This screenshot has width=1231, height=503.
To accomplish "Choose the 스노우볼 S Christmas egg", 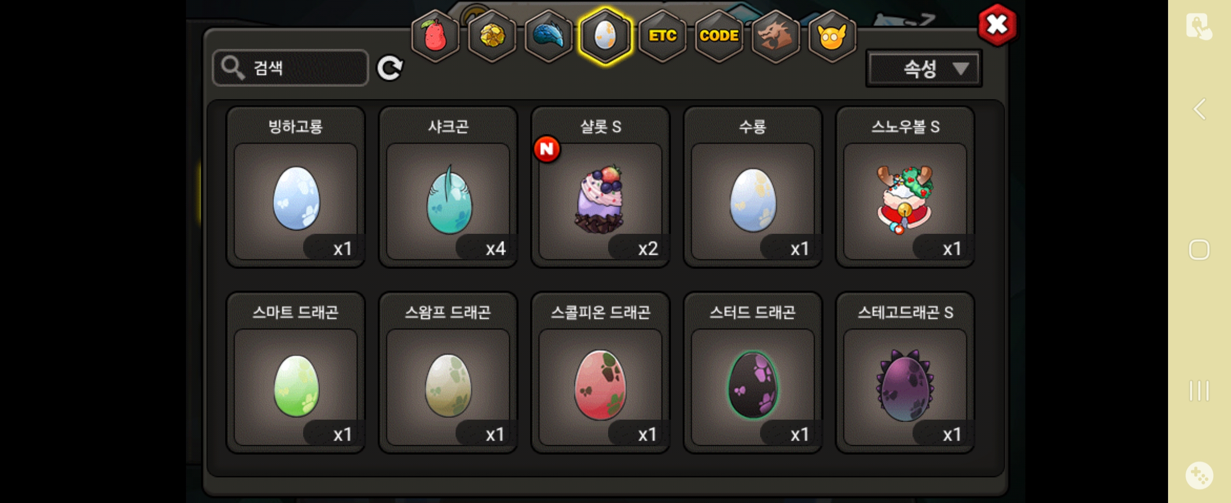I will tap(905, 187).
